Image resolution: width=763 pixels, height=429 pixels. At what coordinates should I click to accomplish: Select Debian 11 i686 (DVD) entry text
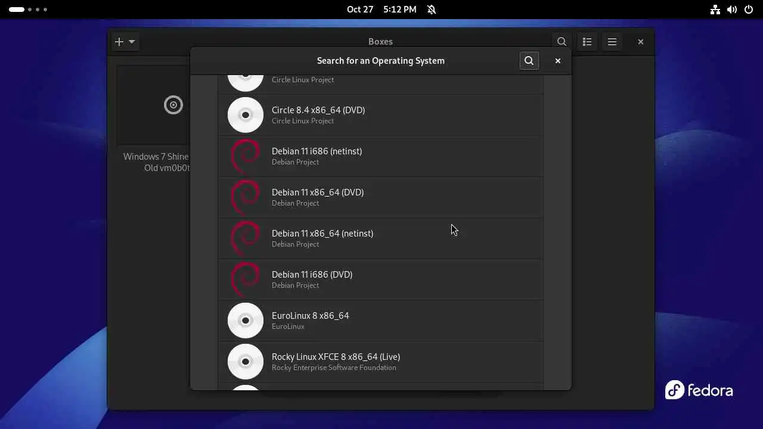312,275
